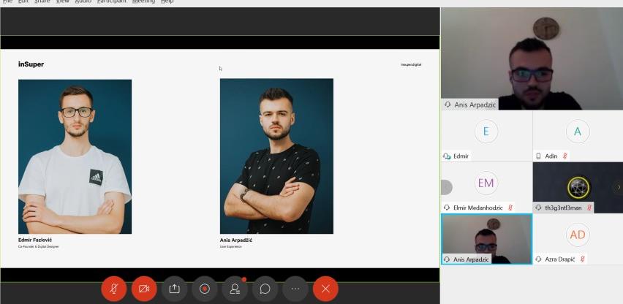The image size is (623, 304).
Task: Unmute the microphone in meeting controls
Action: point(113,289)
